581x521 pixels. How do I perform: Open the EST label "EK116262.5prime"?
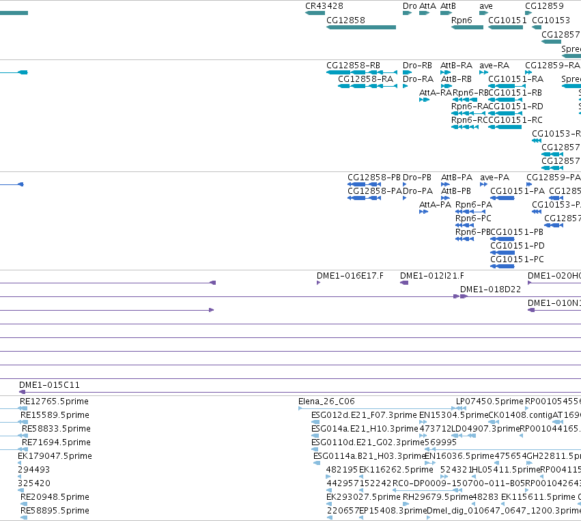coord(396,470)
